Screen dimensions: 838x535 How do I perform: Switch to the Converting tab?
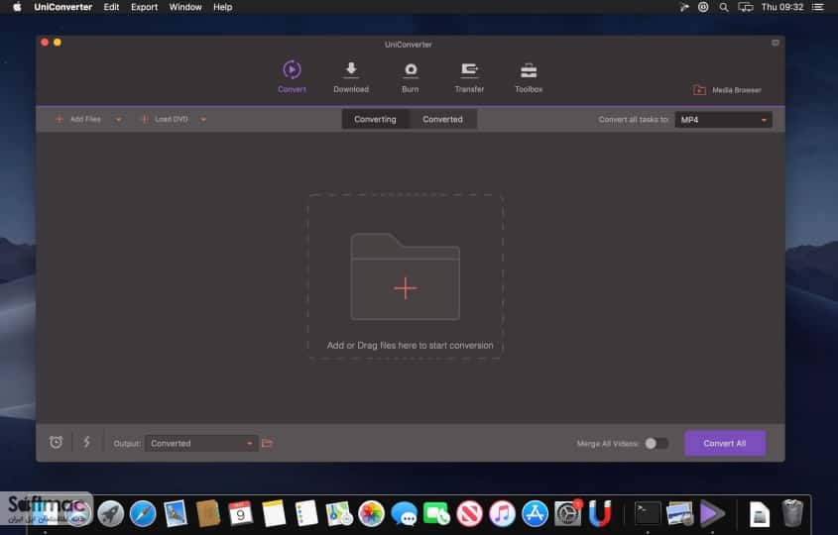coord(375,119)
